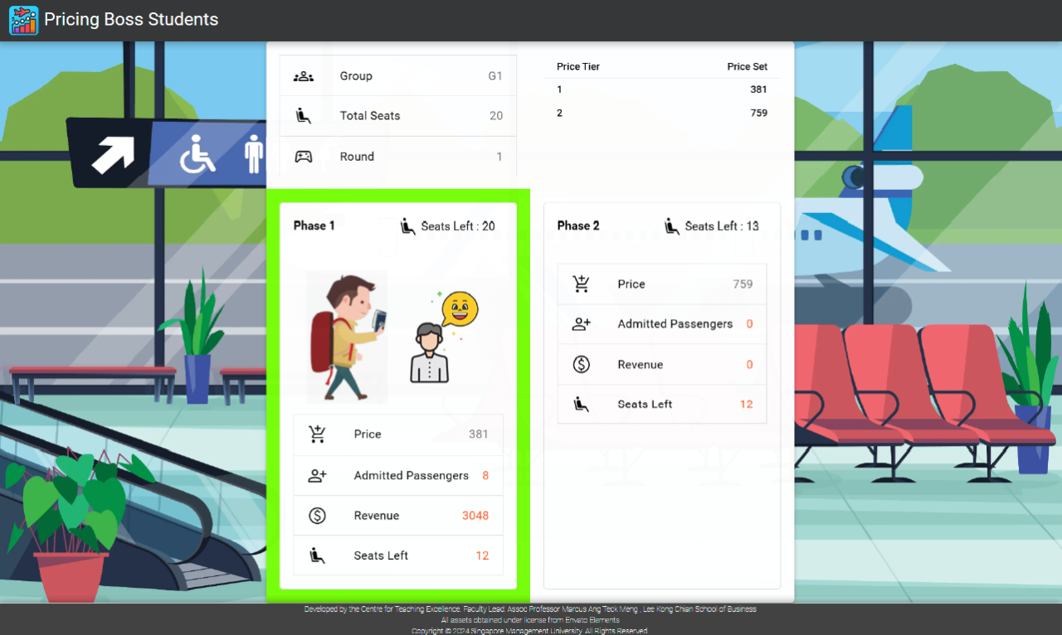Click the Phase 2 Admitted Passengers person icon
The image size is (1062, 635).
pos(581,324)
